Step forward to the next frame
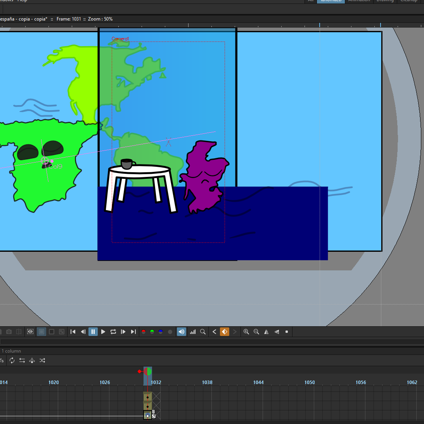This screenshot has height=424, width=424. [x=123, y=332]
